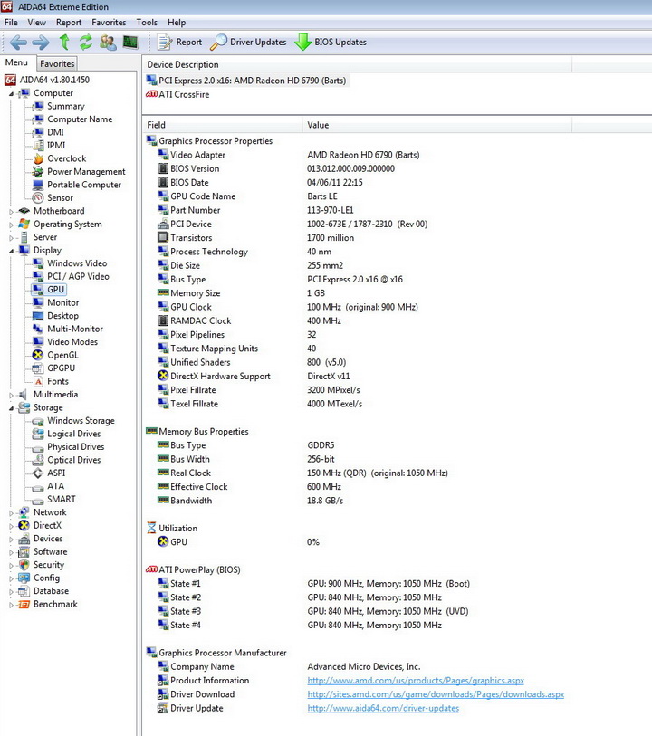The width and height of the screenshot is (652, 736).
Task: Open the AMD Driver Download link
Action: [x=436, y=694]
